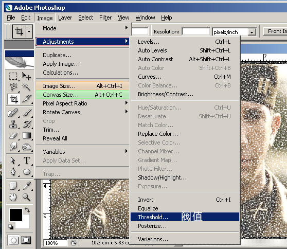Select the Rectangular Marquee tool
Screen dimensions: 287x249
13,76
